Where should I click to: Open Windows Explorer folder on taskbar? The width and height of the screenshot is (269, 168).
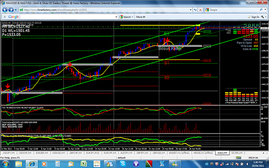pos(19,164)
